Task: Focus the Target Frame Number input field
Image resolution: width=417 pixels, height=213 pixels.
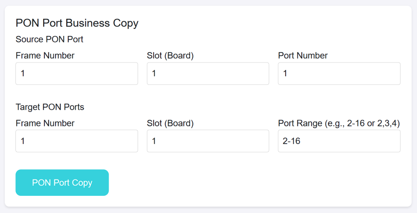Action: [x=77, y=141]
